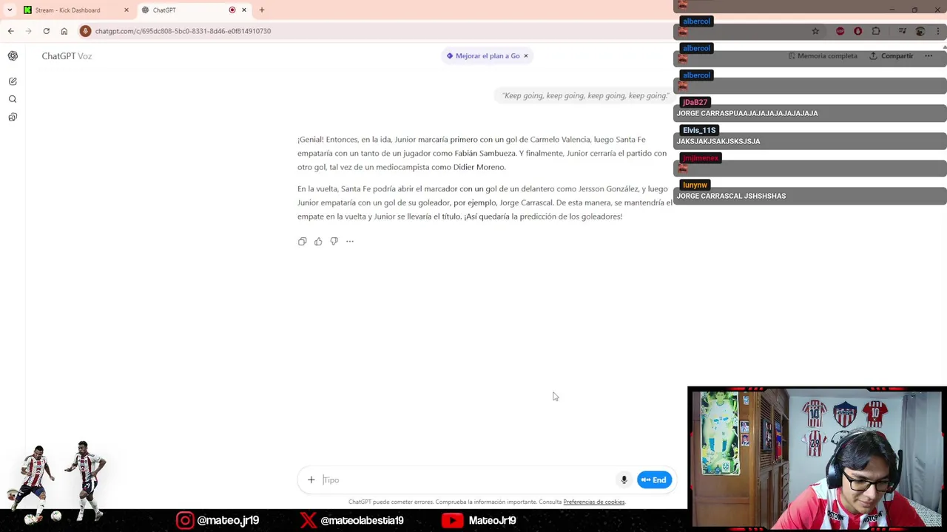Screen dimensions: 947x532
Task: Open the search chats magnifier icon
Action: pyautogui.click(x=13, y=99)
